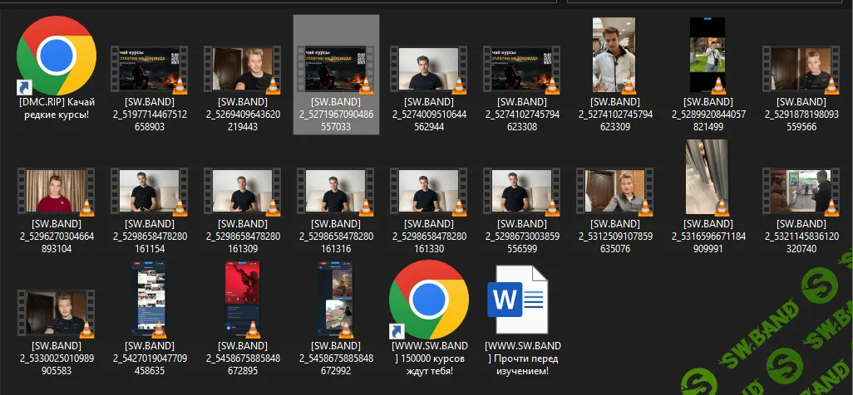Open the [DMC.RIP] Chrome shortcut
This screenshot has height=395, width=853.
click(57, 56)
